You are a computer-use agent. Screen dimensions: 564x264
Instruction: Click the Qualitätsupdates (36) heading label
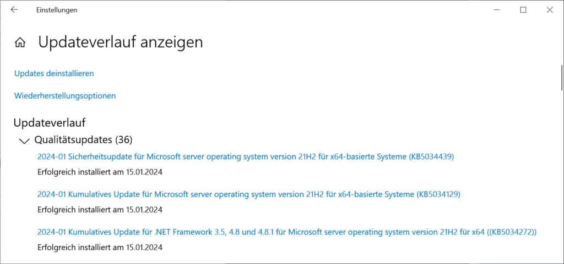(84, 140)
